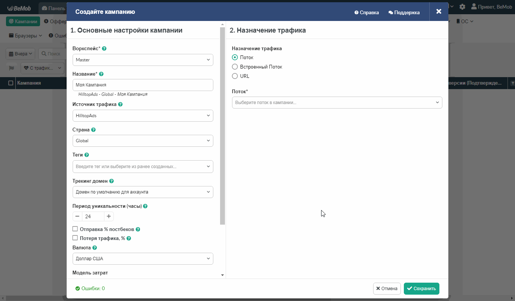Click help icon next to Валюта

click(x=95, y=248)
